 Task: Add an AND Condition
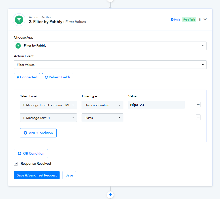click(38, 133)
